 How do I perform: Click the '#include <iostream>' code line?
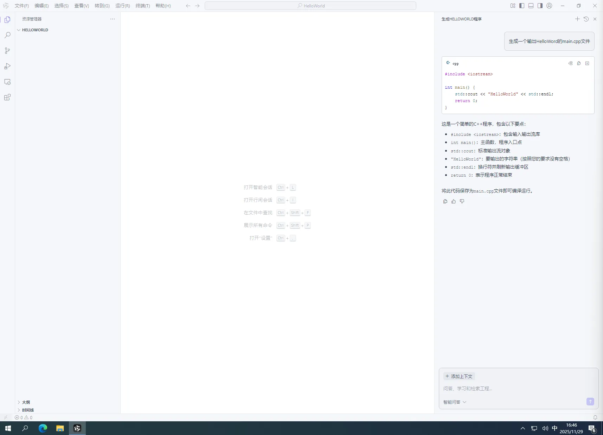469,74
